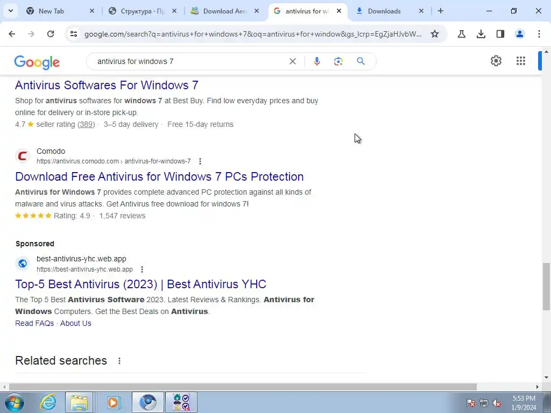
Task: Open Google apps grid
Action: (x=521, y=61)
